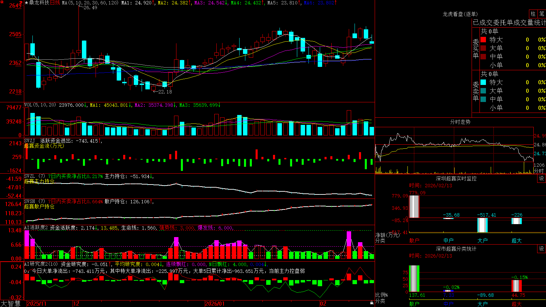Select 超大 category in 深圳超赢实时监控

pos(517,240)
